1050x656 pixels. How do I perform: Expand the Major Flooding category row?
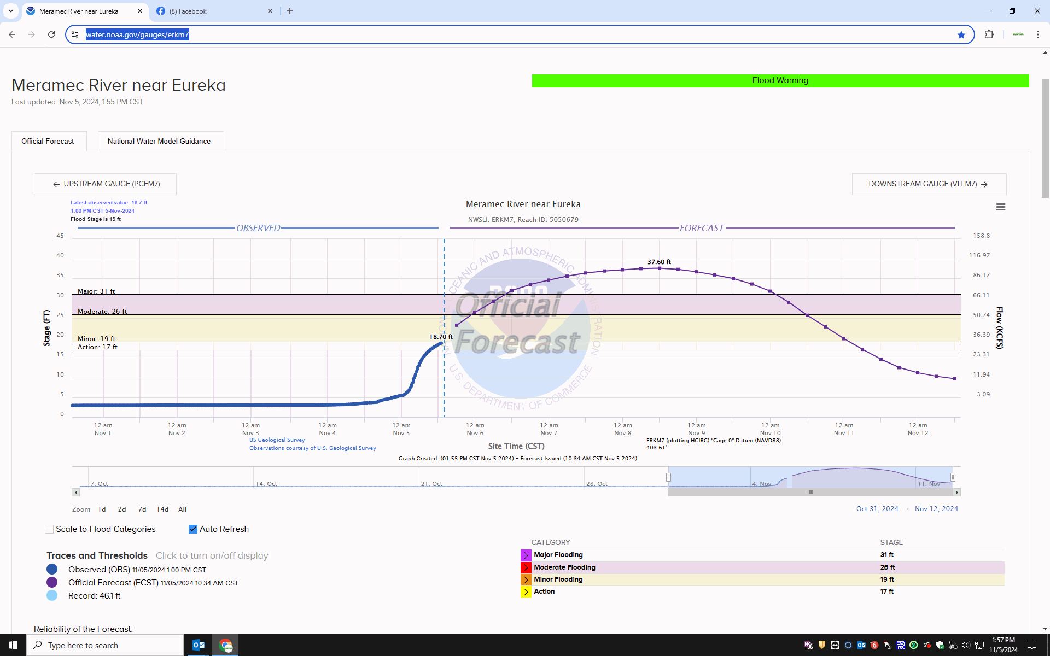click(x=526, y=555)
